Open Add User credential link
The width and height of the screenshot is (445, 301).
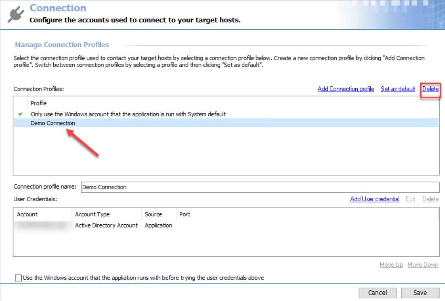[374, 199]
